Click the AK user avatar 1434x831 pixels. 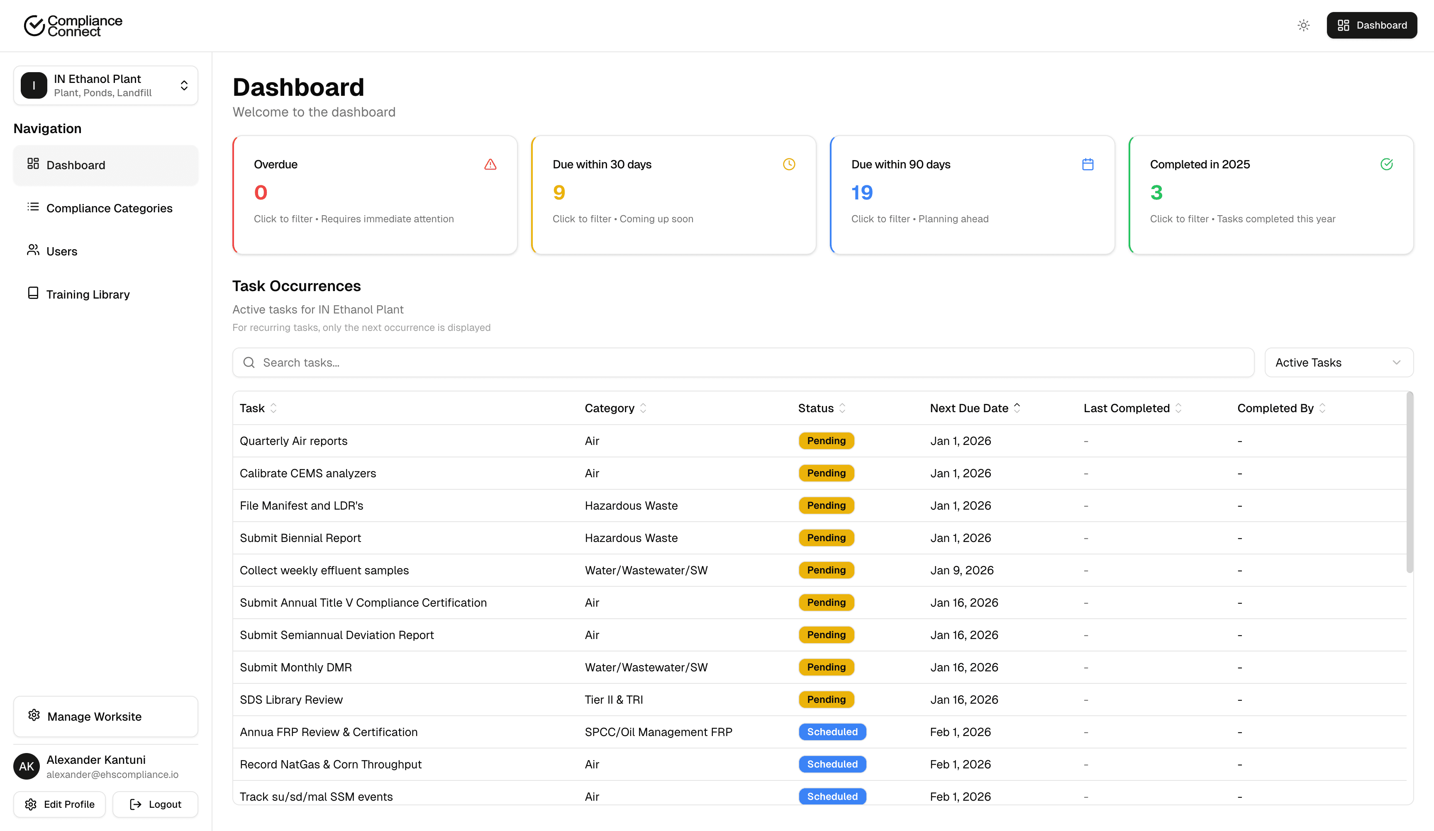click(27, 766)
